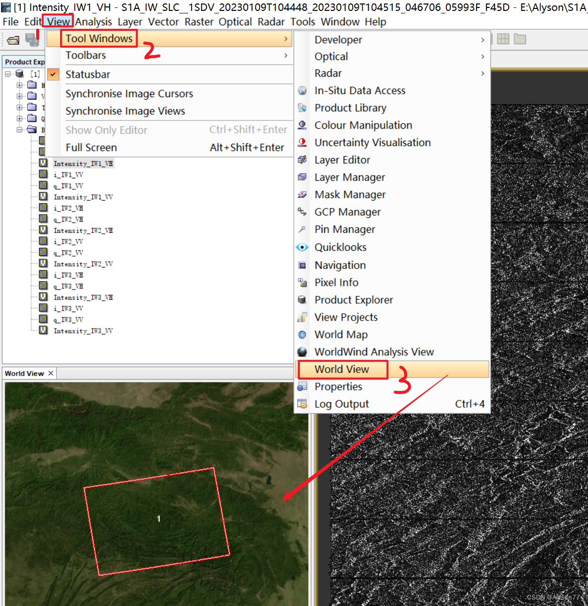Open GCP Manager via its icon

coord(302,212)
